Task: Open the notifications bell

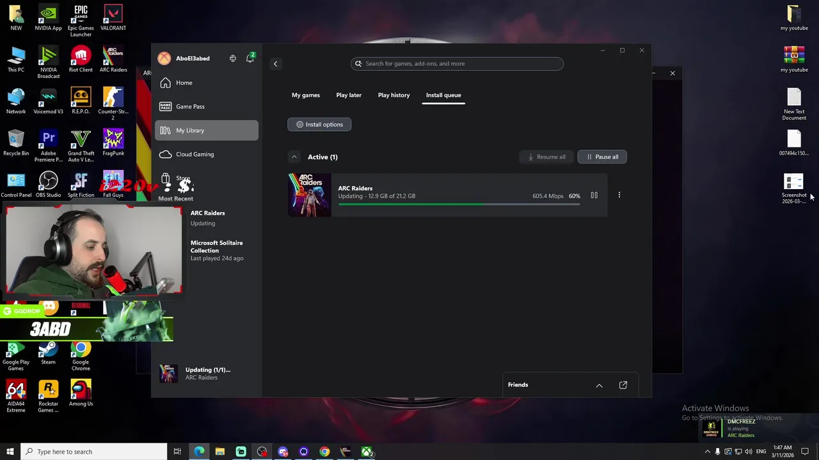Action: pos(250,58)
